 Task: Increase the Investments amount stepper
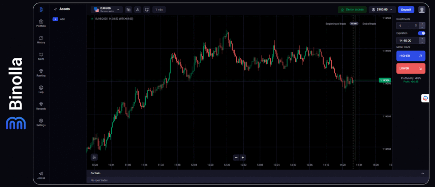click(422, 24)
